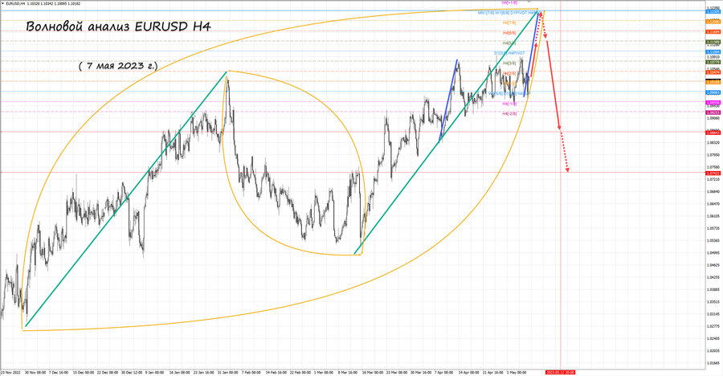Click the '30 Nov 08:00' time axis label
This screenshot has height=376, width=723.
coord(35,372)
